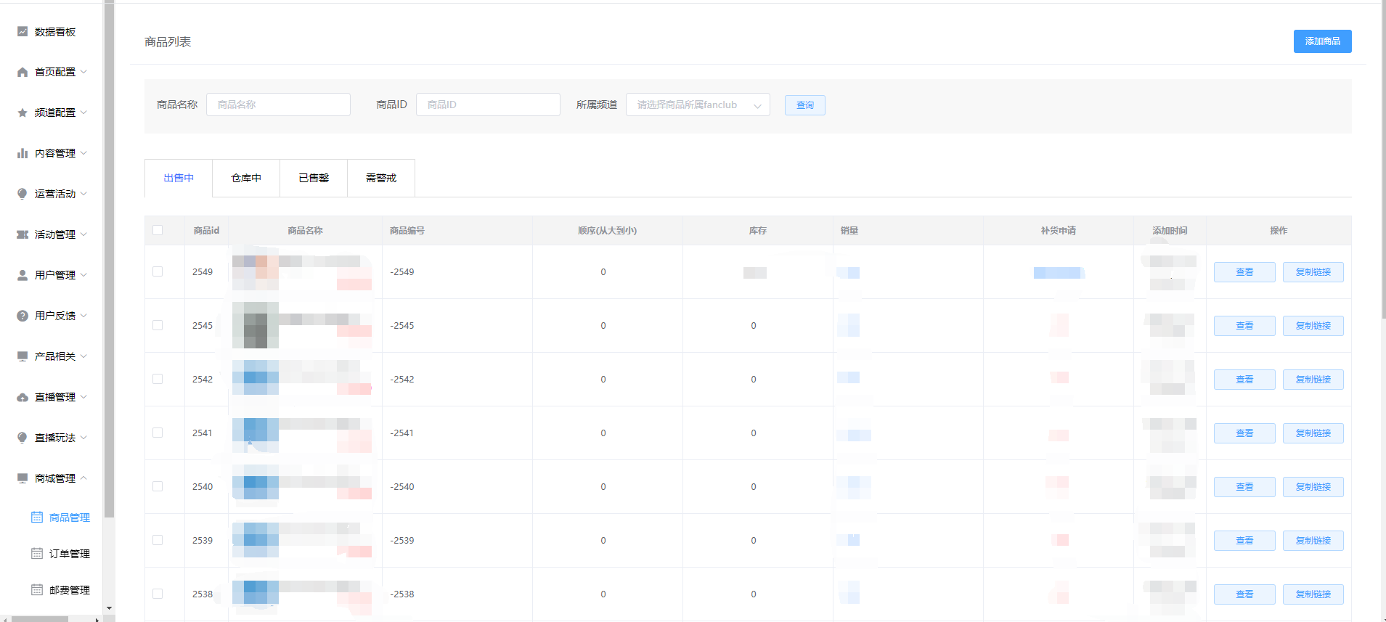Check the box for product 2541

[x=158, y=433]
